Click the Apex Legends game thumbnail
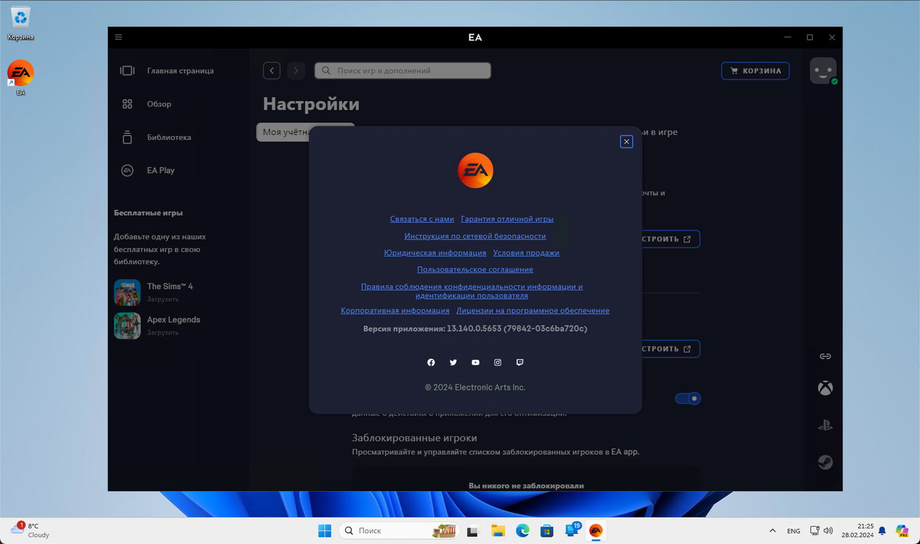Screen dimensions: 920x544 127,326
